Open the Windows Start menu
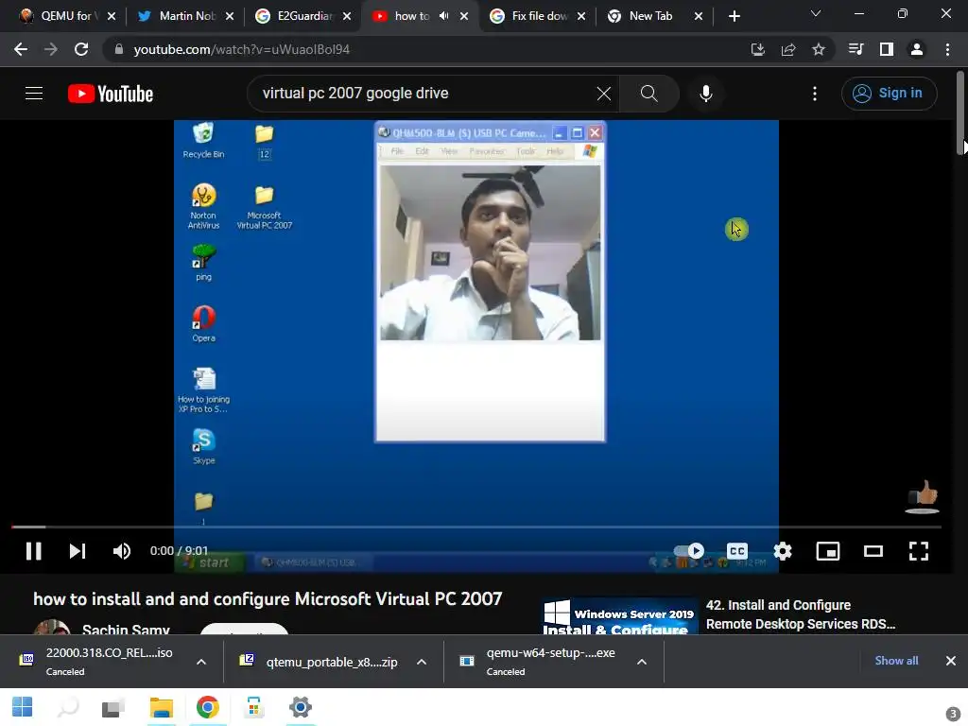This screenshot has width=968, height=726. tap(23, 707)
